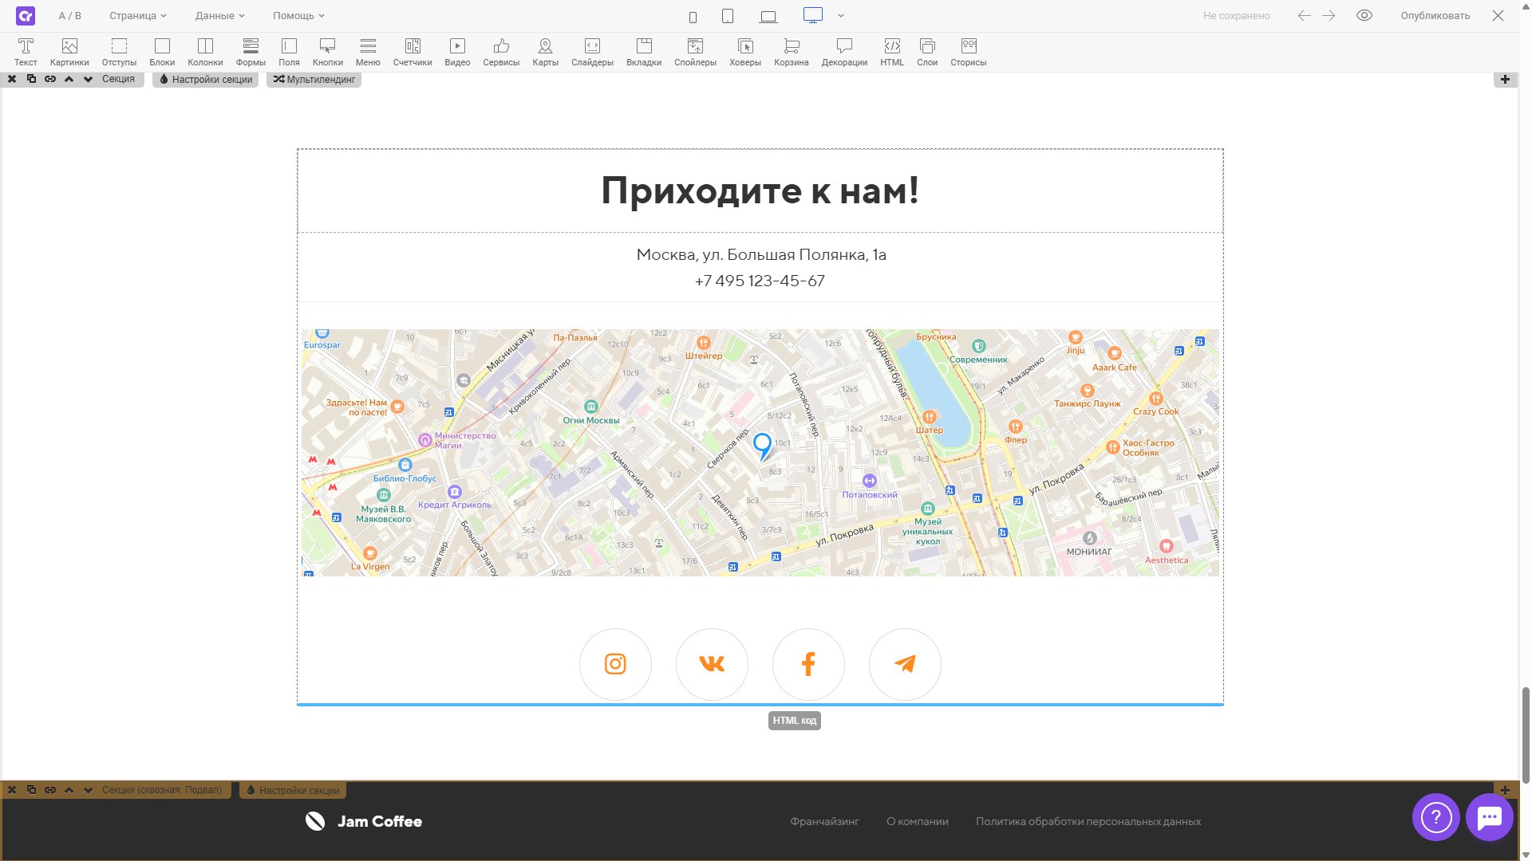The width and height of the screenshot is (1532, 861).
Task: Open the Stories (Сторисы) tool
Action: coord(968,52)
